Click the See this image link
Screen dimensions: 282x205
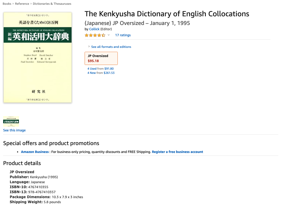point(14,130)
